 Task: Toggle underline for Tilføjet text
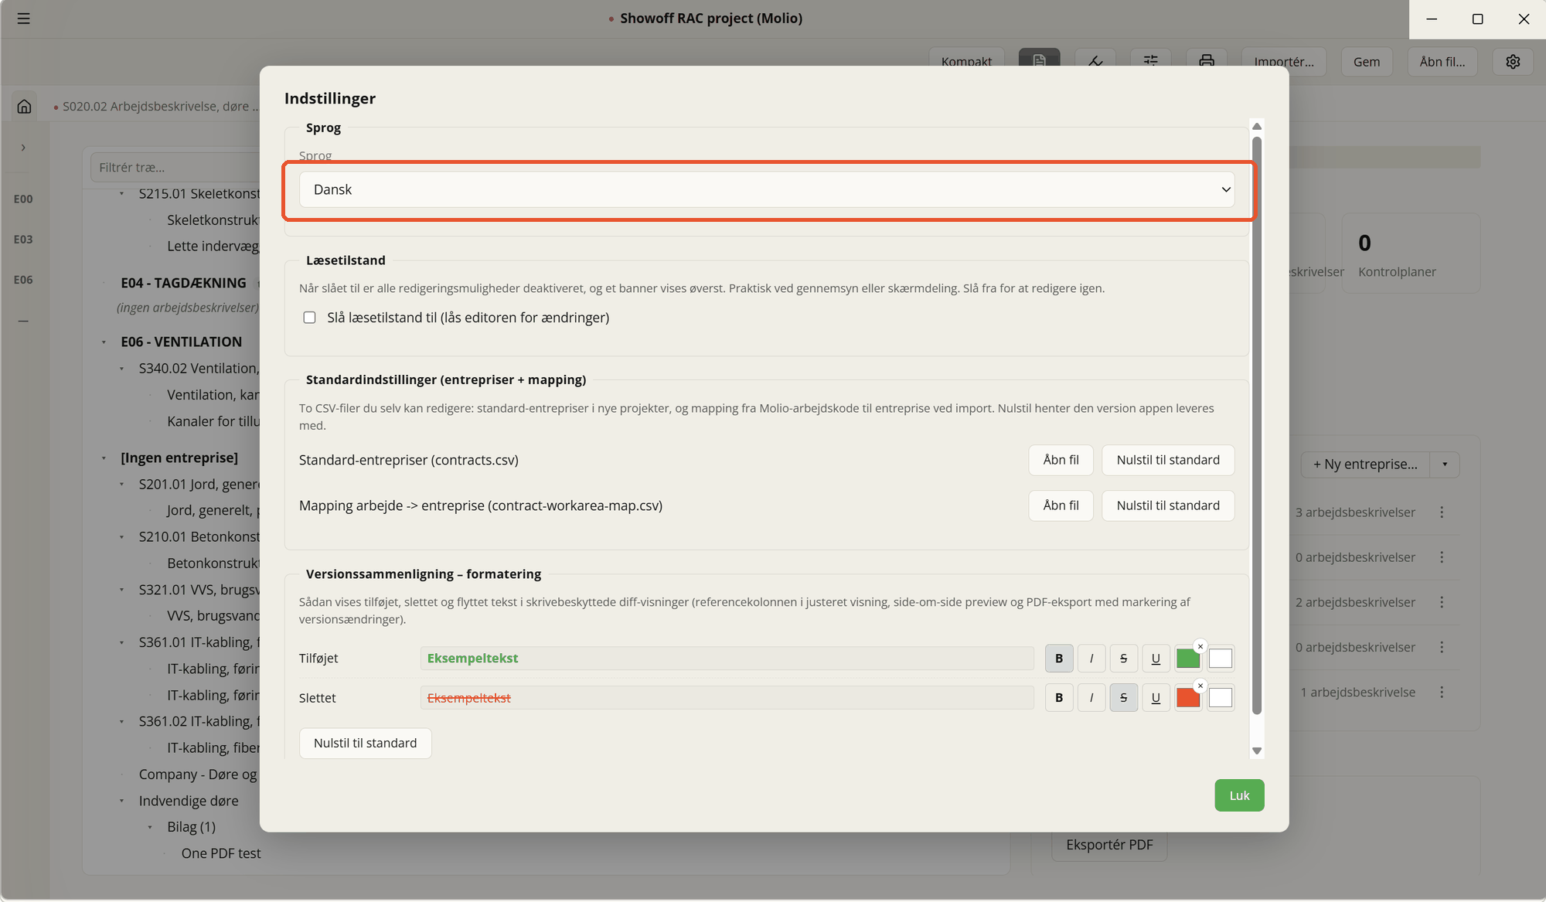(x=1156, y=659)
